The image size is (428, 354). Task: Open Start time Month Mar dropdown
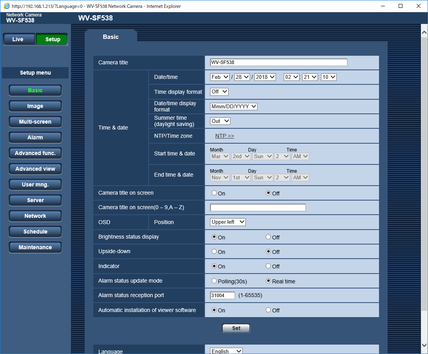coord(220,156)
